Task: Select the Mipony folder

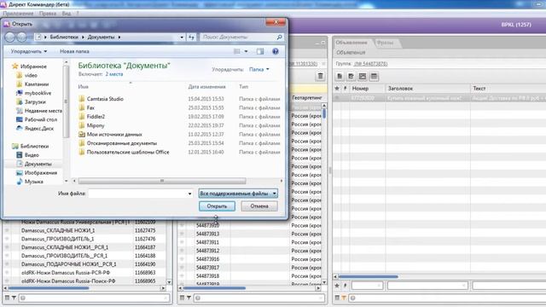Action: (96, 125)
